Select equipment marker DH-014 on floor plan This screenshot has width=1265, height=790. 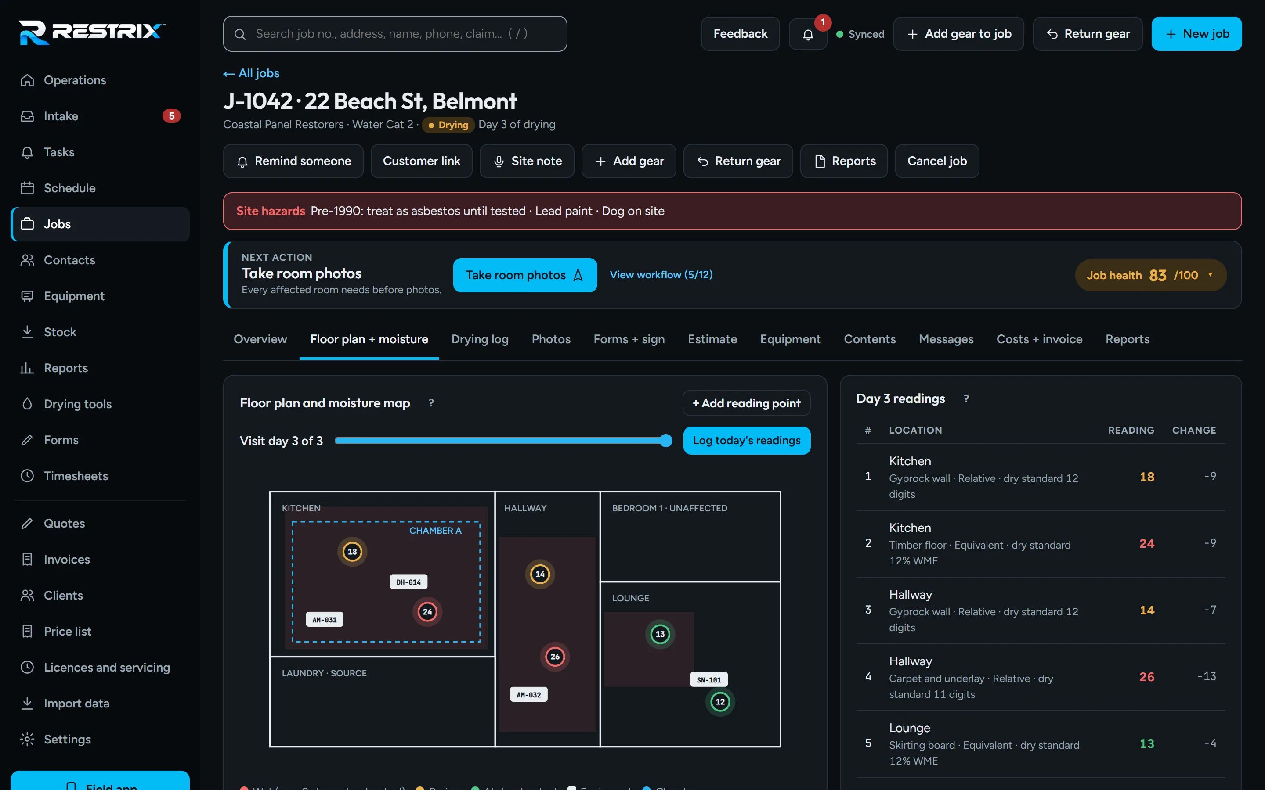coord(408,582)
